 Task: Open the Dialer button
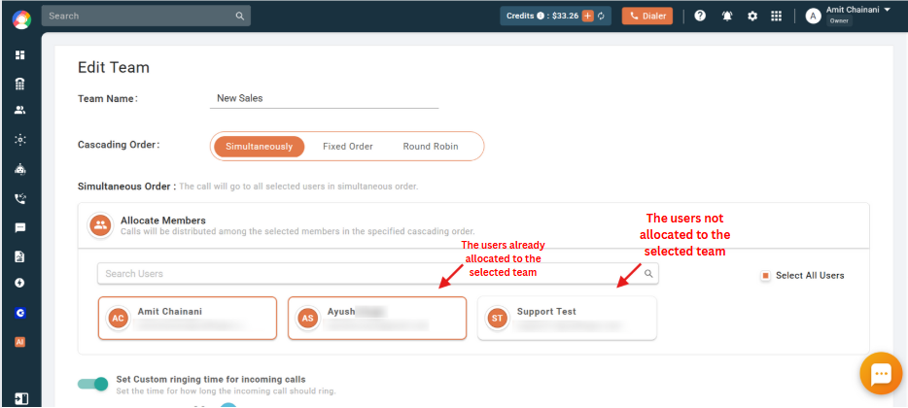click(x=647, y=17)
